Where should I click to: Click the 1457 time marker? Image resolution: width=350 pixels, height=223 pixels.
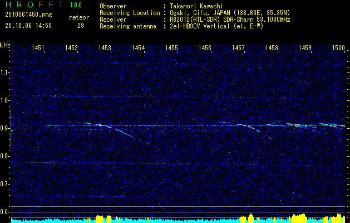(x=238, y=47)
